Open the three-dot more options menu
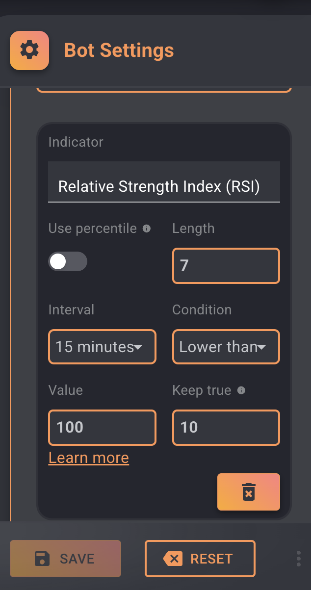Viewport: 311px width, 590px height. click(299, 559)
